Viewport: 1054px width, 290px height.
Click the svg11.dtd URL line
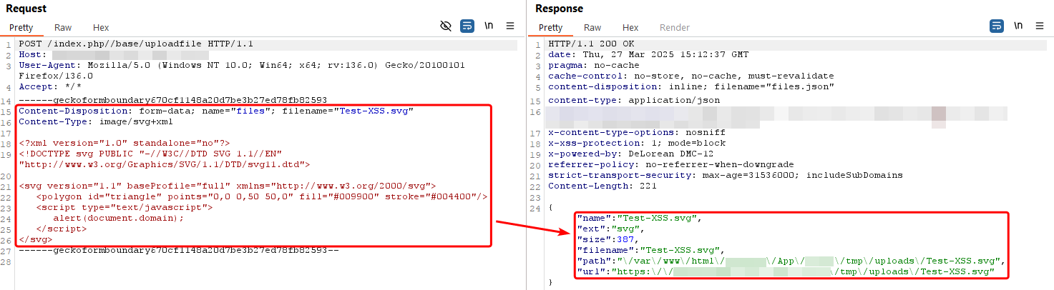tap(165, 164)
